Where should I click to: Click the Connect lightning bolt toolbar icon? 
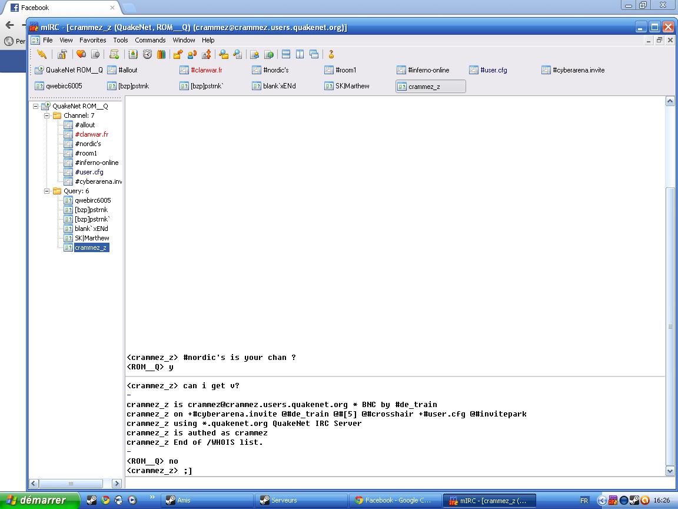click(x=41, y=54)
